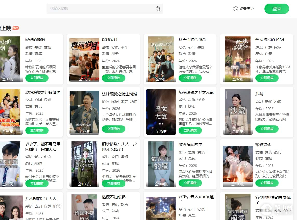Select 励志 tag under 丑女无敌
The image size is (297, 220).
coord(192,106)
